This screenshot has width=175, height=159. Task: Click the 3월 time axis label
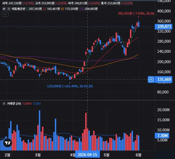tap(38, 155)
